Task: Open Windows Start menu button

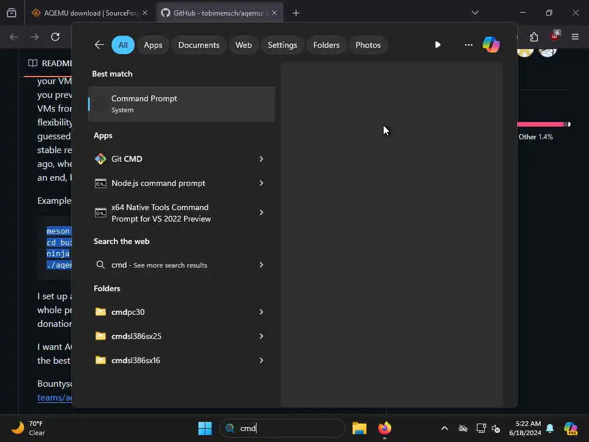Action: click(205, 428)
